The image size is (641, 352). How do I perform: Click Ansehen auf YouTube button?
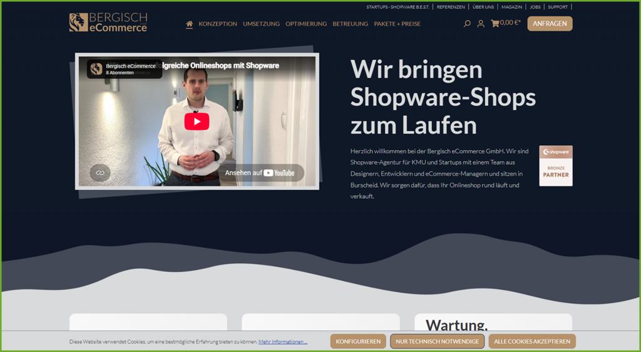pyautogui.click(x=260, y=173)
